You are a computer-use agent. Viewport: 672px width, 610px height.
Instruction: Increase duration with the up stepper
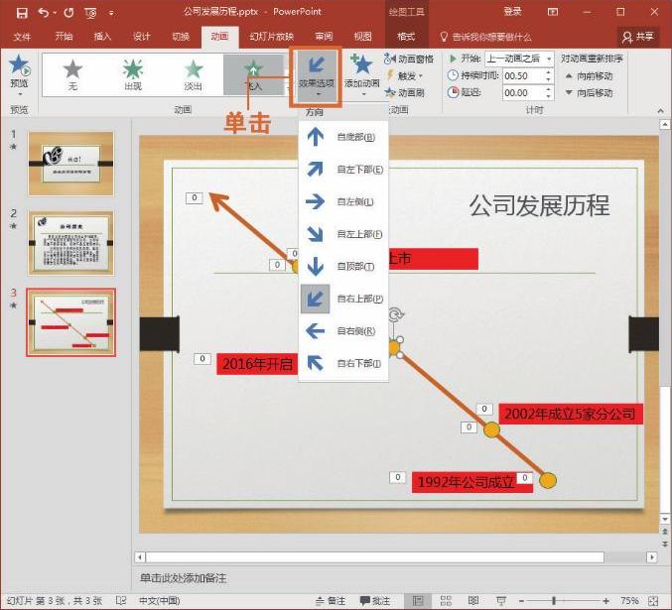click(549, 72)
